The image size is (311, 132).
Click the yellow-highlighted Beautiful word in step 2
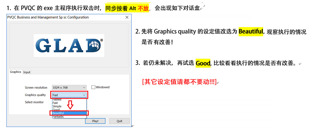pos(251,32)
